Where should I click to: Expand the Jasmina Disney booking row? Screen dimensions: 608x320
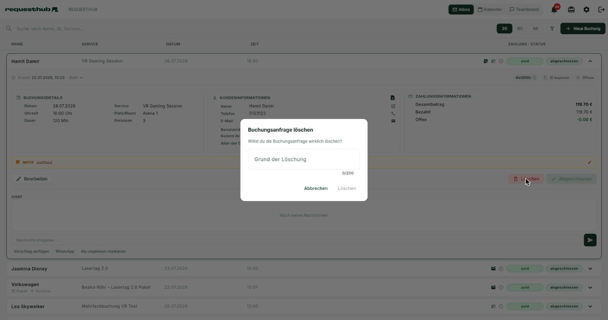click(590, 269)
